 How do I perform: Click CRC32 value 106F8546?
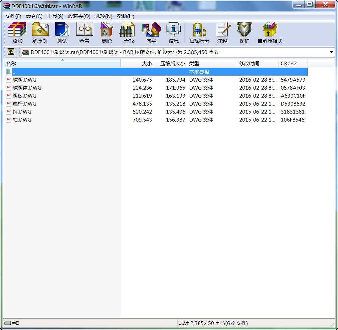292,120
